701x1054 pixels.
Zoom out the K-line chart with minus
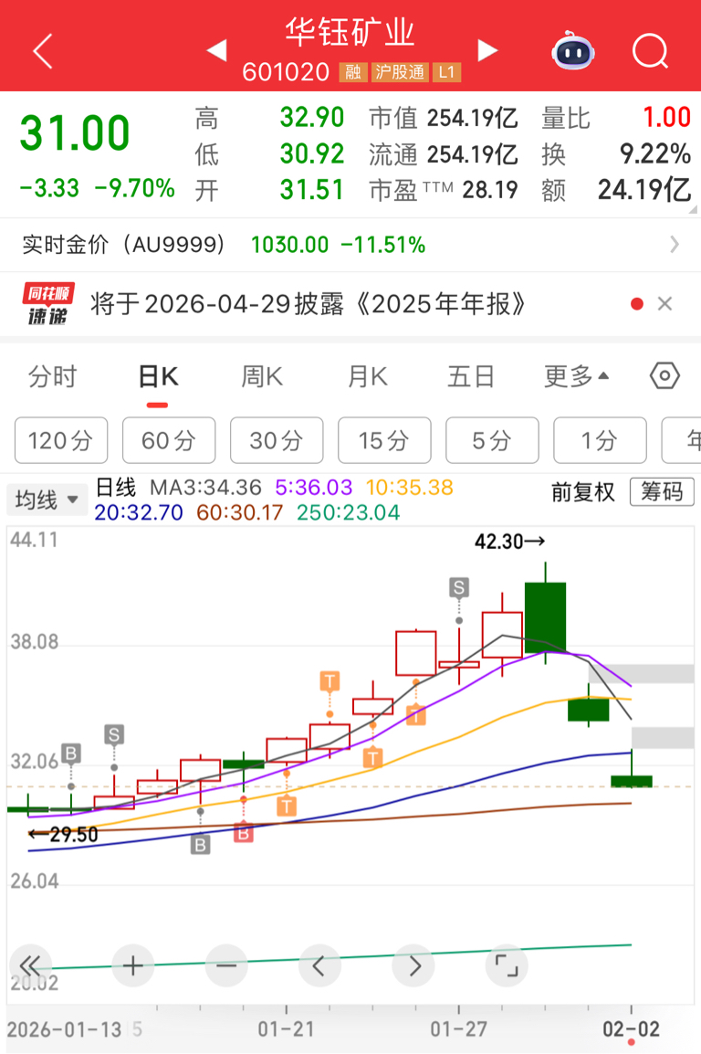226,966
